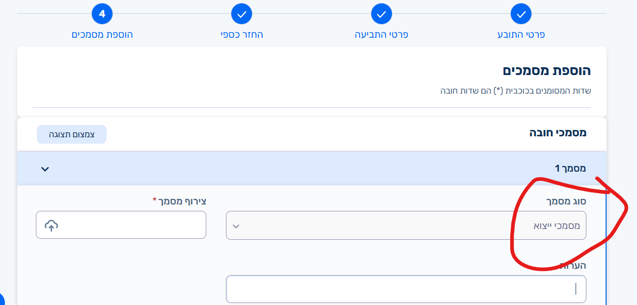
Task: Click the מסמכי חובה section title
Action: [557, 133]
